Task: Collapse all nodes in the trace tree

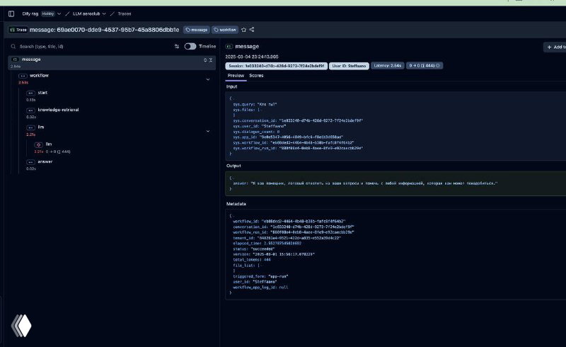Action: [211, 60]
